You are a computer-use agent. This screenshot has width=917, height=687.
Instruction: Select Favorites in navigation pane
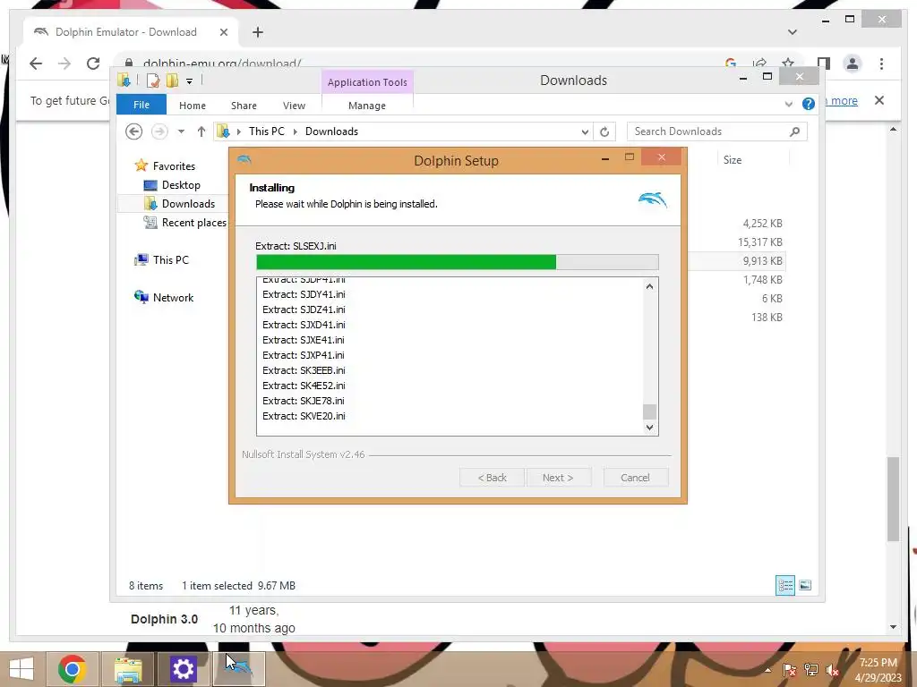click(174, 165)
